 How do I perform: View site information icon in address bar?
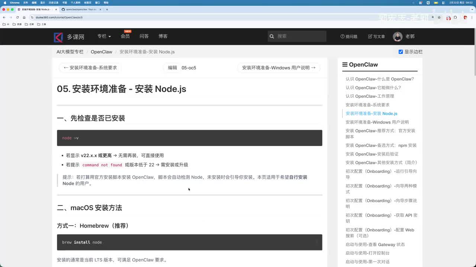[x=32, y=17]
